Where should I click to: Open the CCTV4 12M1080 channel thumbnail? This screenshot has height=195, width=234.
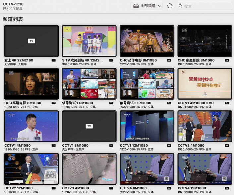[205, 169]
